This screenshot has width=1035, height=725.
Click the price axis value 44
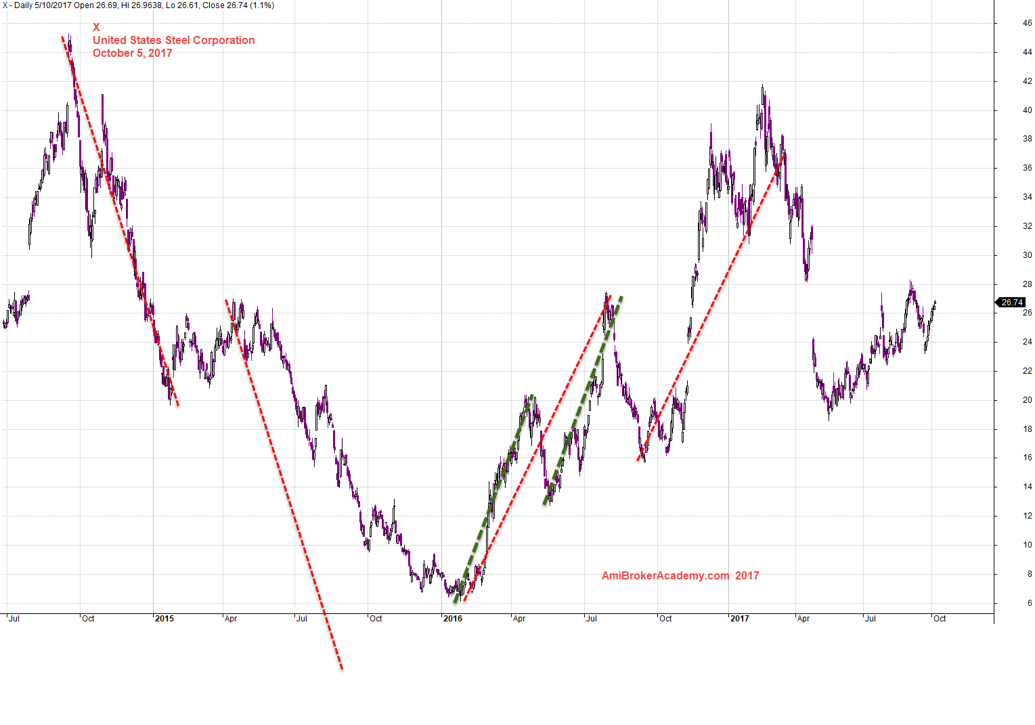click(1028, 52)
